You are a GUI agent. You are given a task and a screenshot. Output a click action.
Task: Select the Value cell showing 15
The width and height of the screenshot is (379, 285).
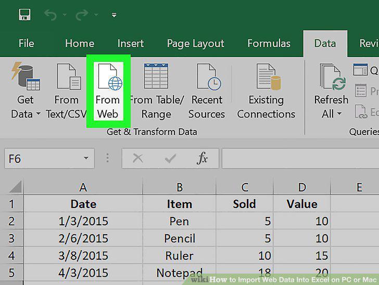click(302, 255)
